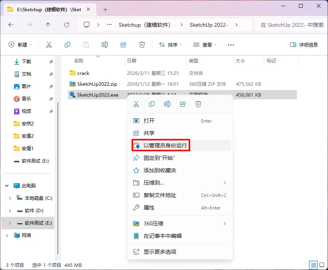
Task: Open the toolbar See more ellipsis
Action: click(x=231, y=45)
